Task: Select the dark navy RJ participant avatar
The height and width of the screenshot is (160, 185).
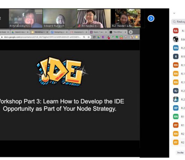Action: 176,91
